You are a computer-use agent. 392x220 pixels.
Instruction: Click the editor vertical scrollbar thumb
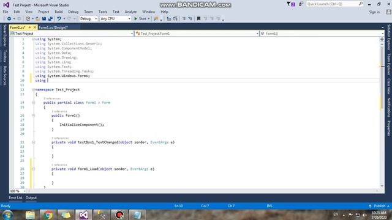click(x=382, y=77)
